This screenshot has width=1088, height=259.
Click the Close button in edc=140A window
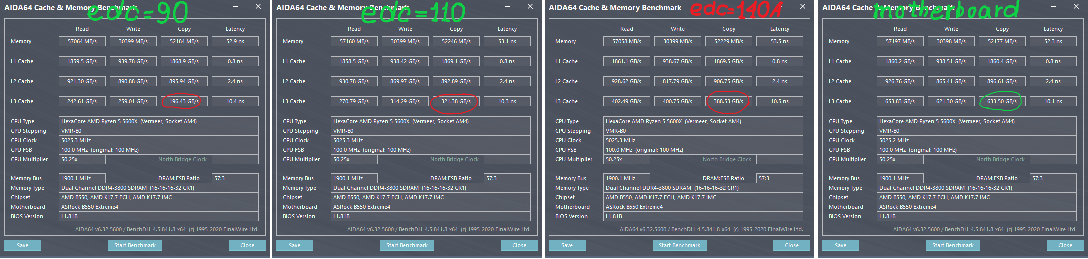point(792,245)
